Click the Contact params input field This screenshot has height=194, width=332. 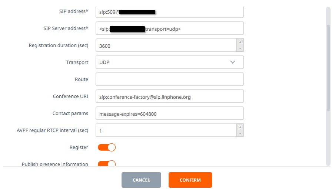click(170, 113)
